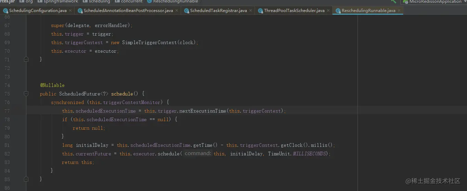Click 'return null;' on line 79

(x=89, y=128)
